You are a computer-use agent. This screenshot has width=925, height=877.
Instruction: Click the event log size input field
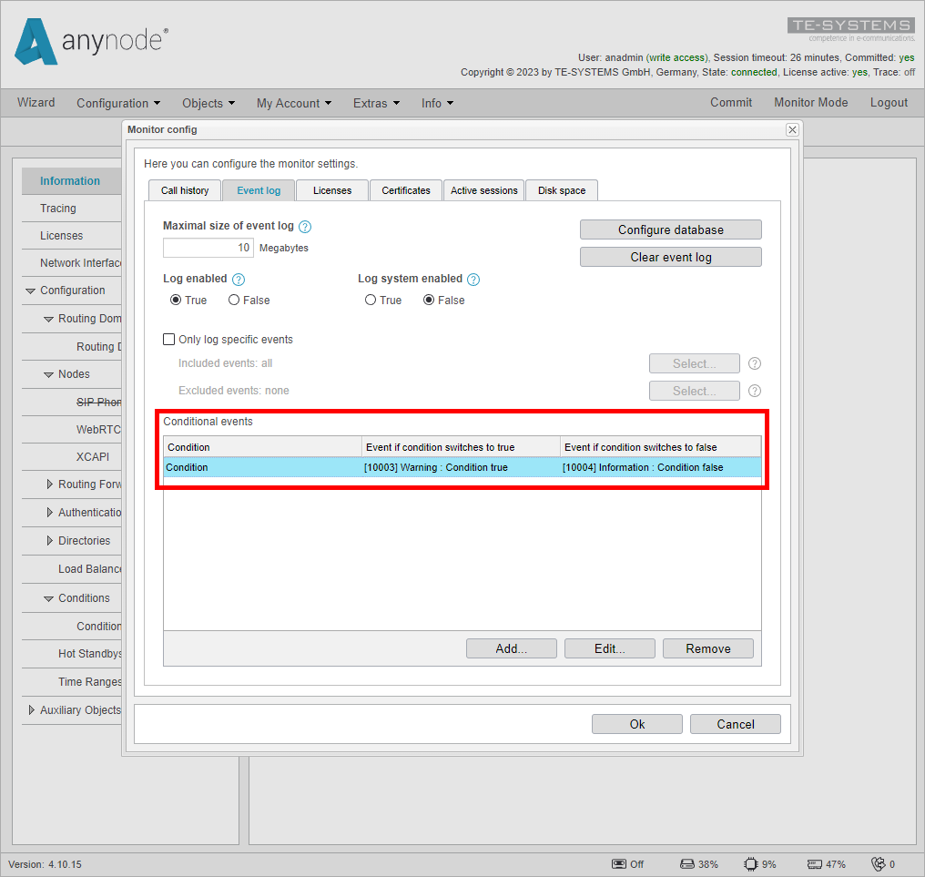(208, 247)
